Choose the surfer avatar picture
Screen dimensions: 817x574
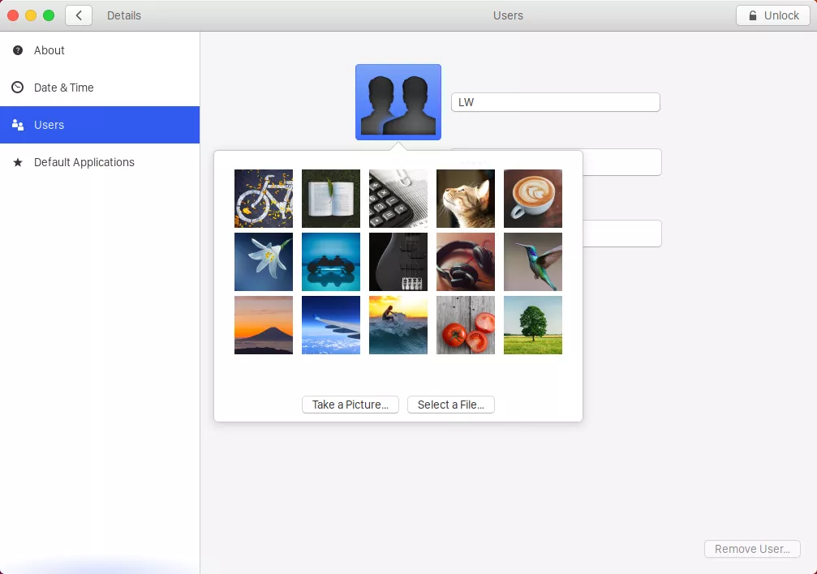point(398,325)
